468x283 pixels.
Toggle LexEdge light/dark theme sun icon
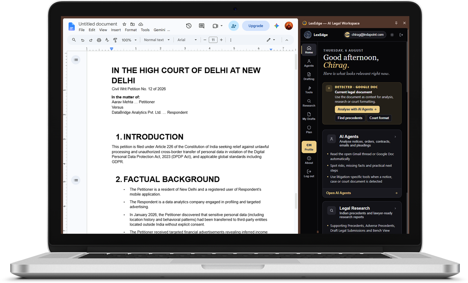(392, 35)
